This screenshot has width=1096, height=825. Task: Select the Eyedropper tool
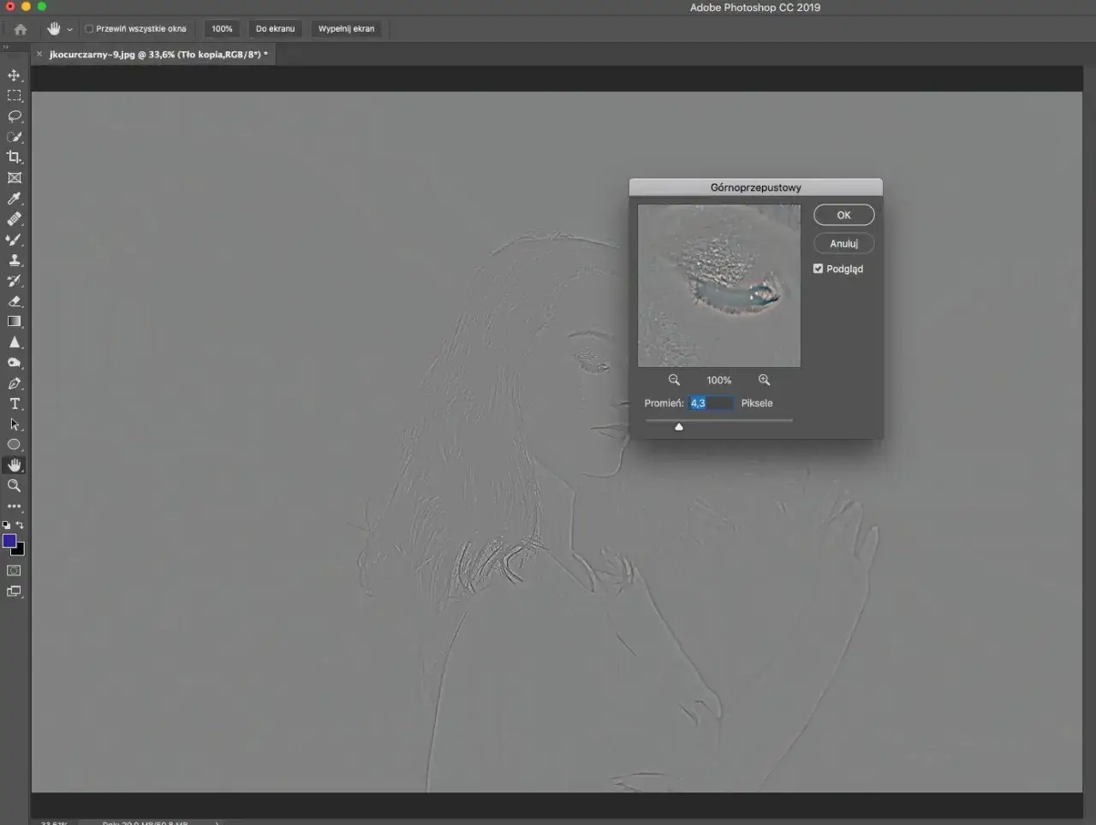[15, 199]
